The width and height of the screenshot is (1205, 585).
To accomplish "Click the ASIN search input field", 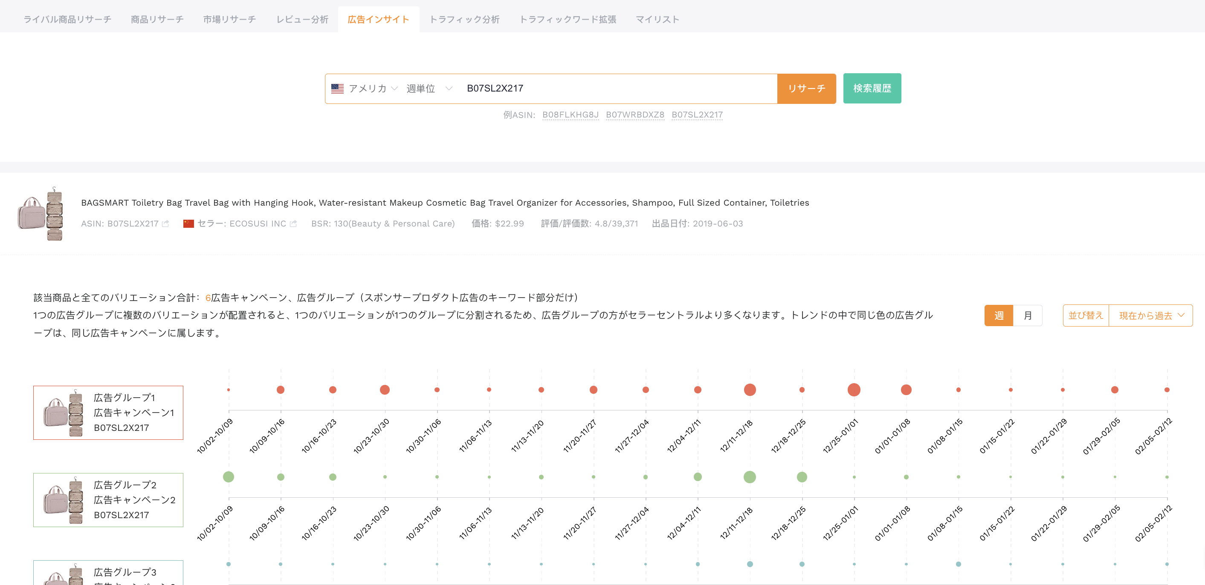I will [617, 88].
